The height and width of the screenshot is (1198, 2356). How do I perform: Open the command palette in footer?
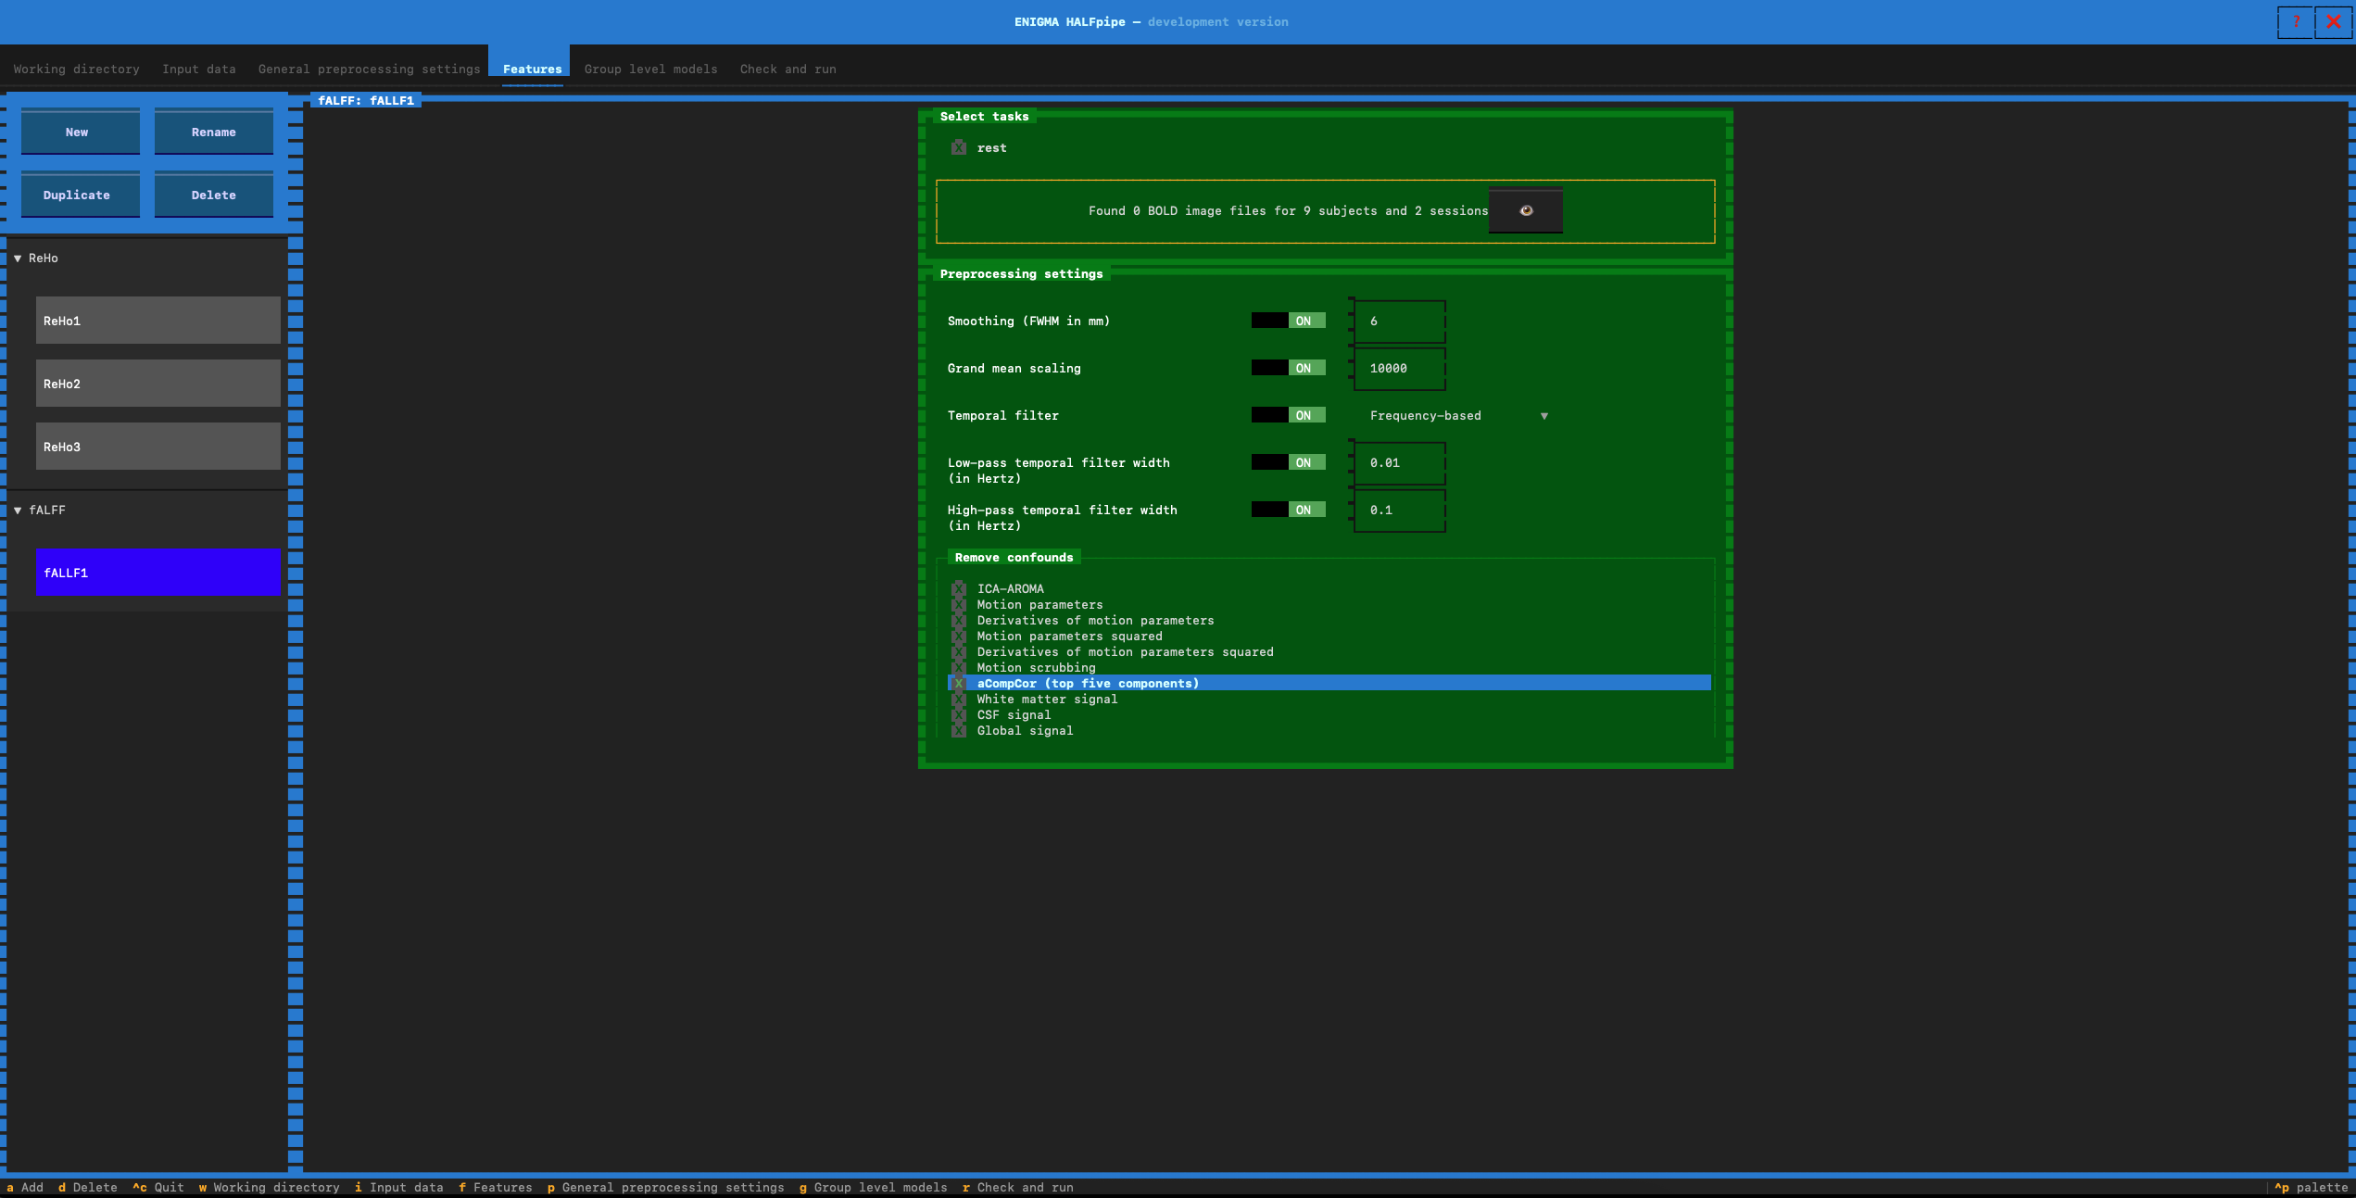[x=2312, y=1187]
